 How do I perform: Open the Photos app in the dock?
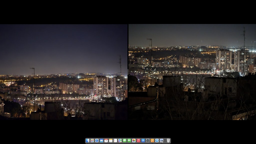[x=134, y=140]
